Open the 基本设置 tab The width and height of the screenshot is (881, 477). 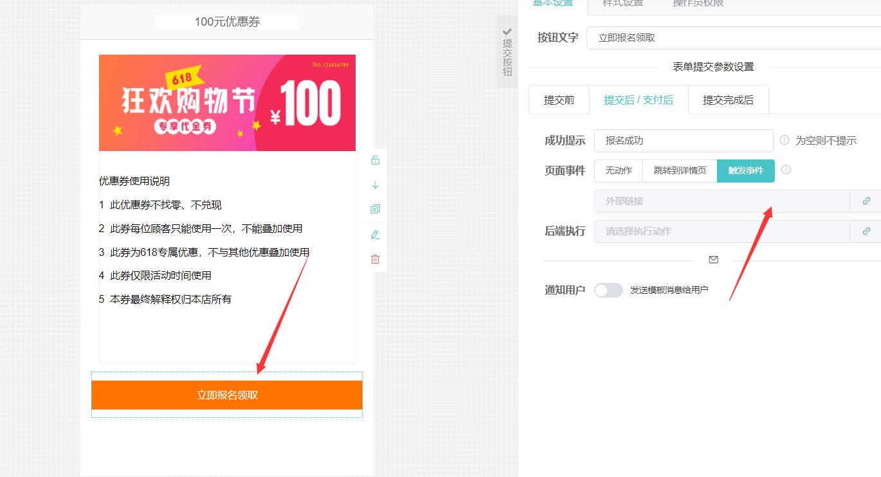(553, 4)
